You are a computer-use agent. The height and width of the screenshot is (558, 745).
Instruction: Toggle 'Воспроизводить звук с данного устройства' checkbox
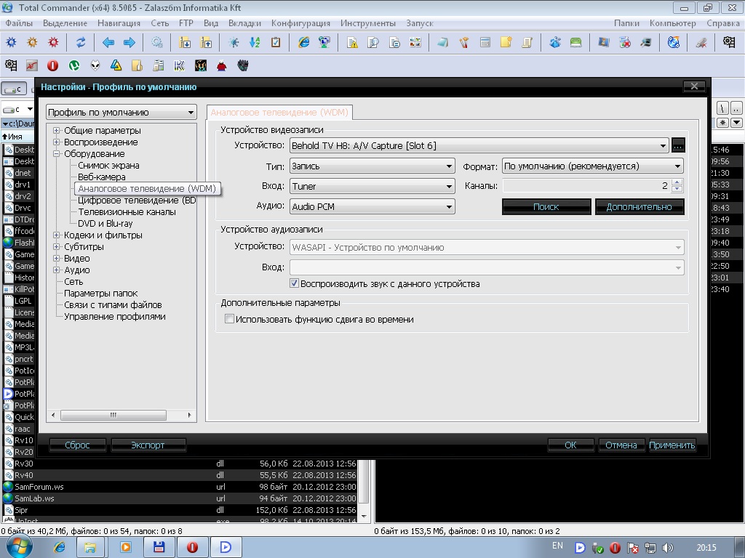(295, 283)
